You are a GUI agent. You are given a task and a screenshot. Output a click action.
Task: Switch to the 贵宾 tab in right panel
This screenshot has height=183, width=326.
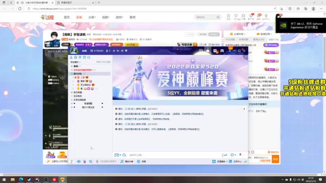(x=258, y=39)
